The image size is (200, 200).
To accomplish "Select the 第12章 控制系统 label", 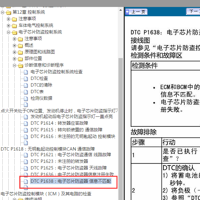I will click(29, 12).
